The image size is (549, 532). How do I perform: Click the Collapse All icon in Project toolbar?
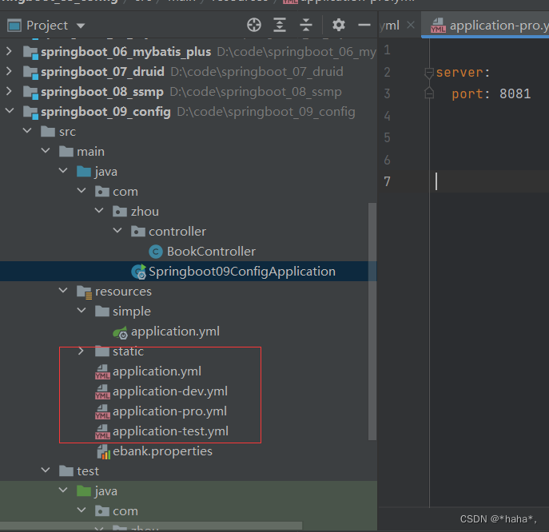click(x=305, y=26)
